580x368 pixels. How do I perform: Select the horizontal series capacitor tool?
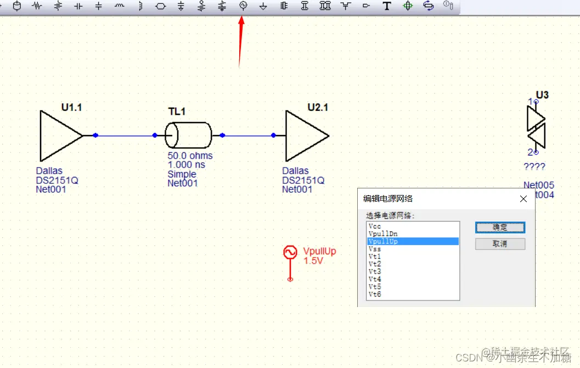[x=78, y=6]
